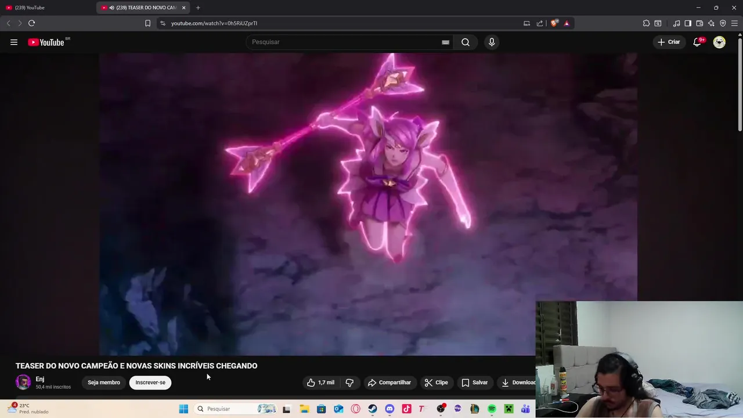Open Brave Leo AI sparkle icon
Image resolution: width=743 pixels, height=418 pixels.
pyautogui.click(x=711, y=23)
